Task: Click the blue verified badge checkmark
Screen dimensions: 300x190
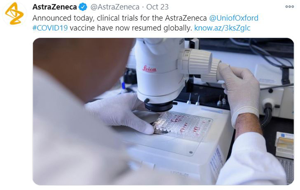Action: [83, 7]
